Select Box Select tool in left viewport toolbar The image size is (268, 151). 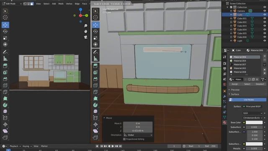tap(5, 11)
